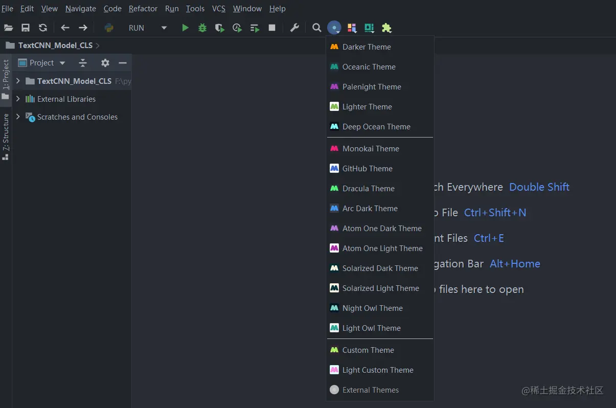Viewport: 616px width, 408px height.
Task: Open the VCS menu
Action: (219, 9)
